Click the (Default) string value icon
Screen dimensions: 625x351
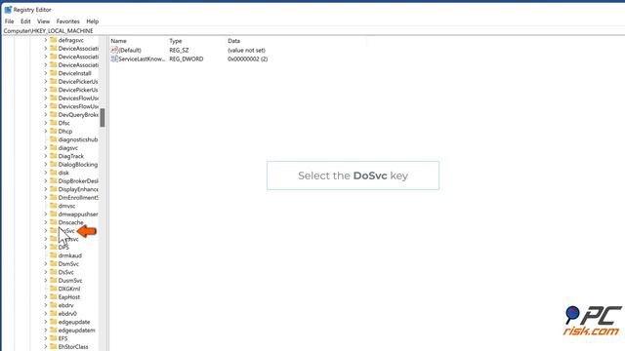point(114,50)
